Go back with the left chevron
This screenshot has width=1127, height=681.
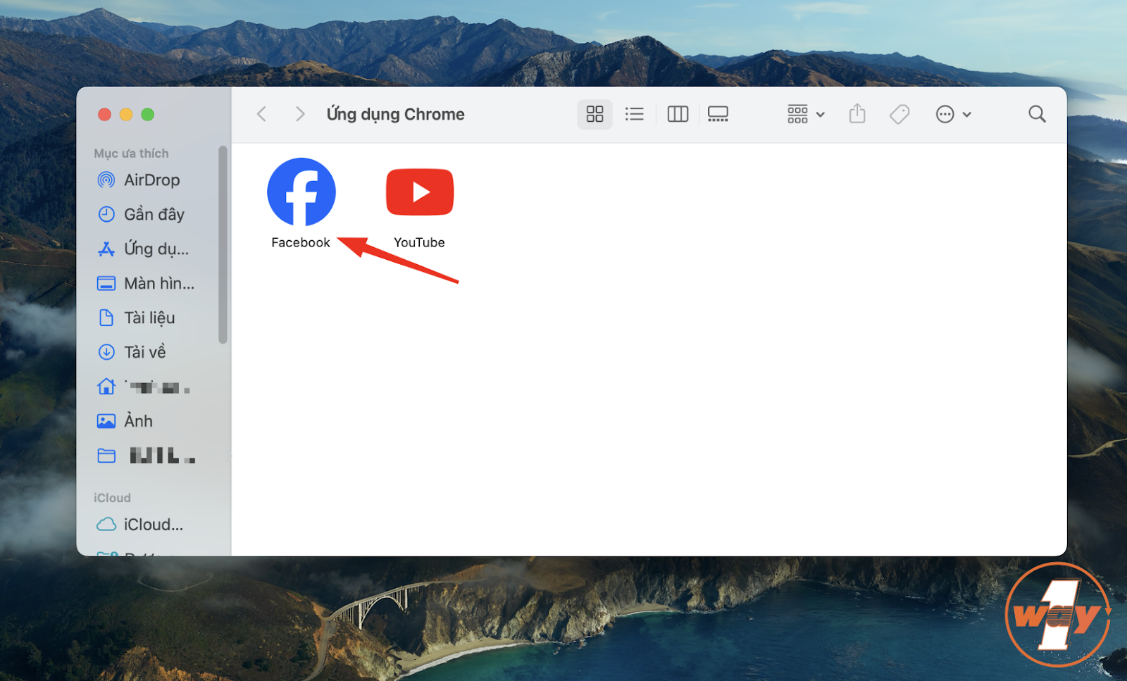(x=261, y=114)
